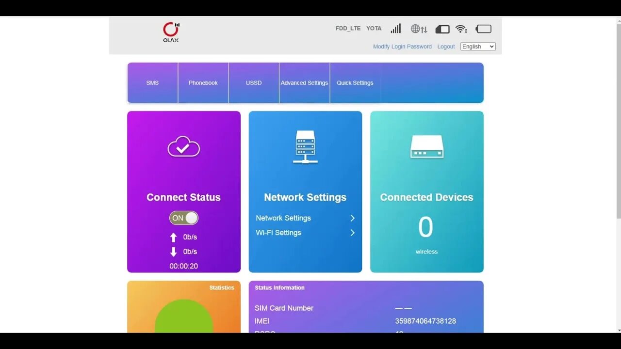The height and width of the screenshot is (349, 621).
Task: Click the SIM Card Number label
Action: tap(284, 308)
